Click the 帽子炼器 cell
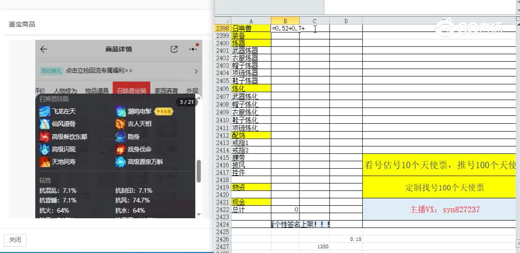Screen dimensions: 520x253 [251, 66]
